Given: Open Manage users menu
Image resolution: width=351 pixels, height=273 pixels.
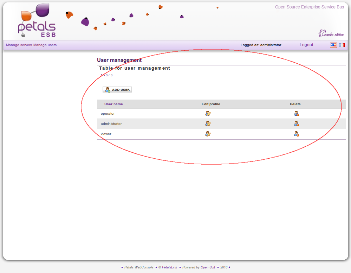Looking at the screenshot, I should (x=45, y=45).
